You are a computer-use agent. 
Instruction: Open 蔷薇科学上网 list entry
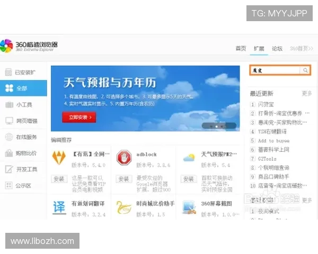[273, 149]
